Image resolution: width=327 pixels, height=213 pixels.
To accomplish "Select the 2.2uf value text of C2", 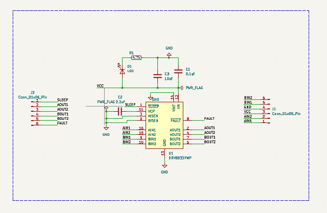I will (120, 102).
